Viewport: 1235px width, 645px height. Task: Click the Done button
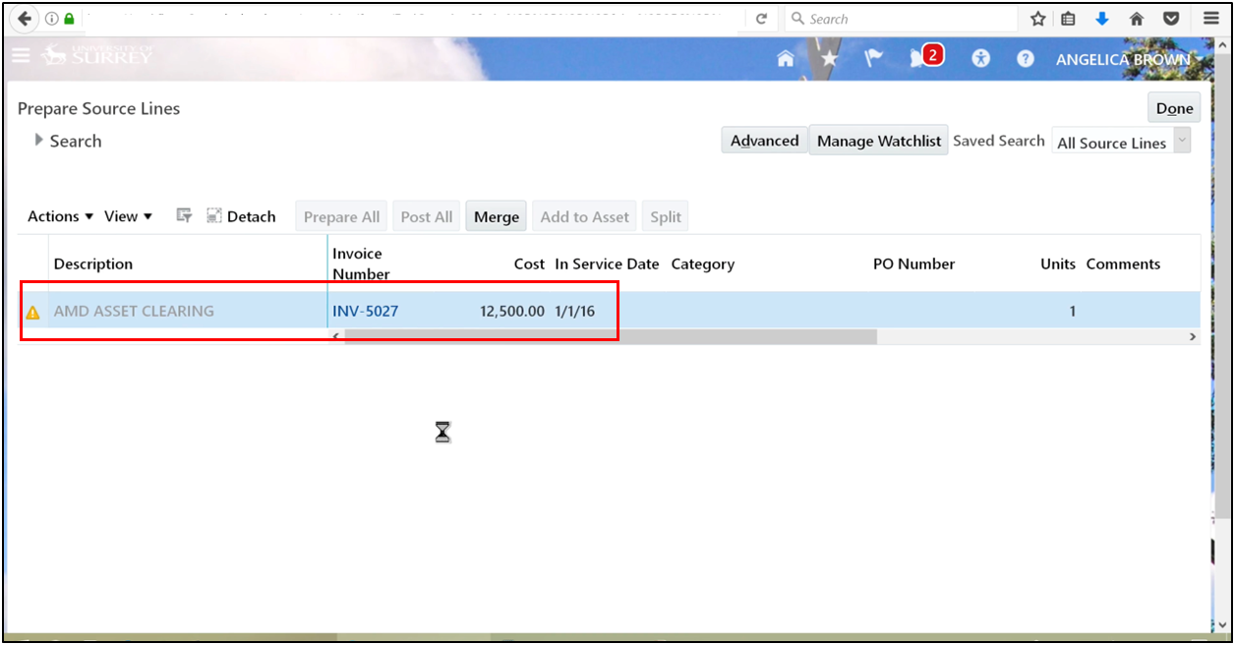point(1174,108)
